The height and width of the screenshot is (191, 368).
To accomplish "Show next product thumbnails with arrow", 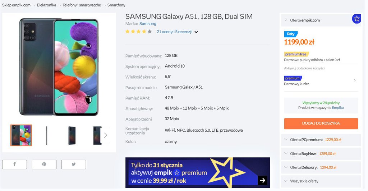I will pos(106,135).
